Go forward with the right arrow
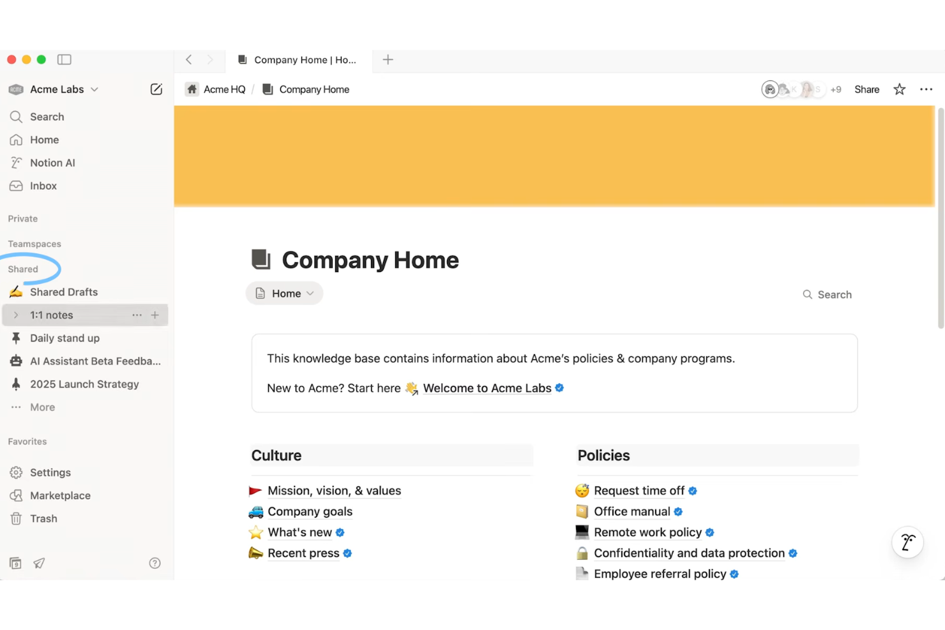The width and height of the screenshot is (945, 630). coord(210,59)
